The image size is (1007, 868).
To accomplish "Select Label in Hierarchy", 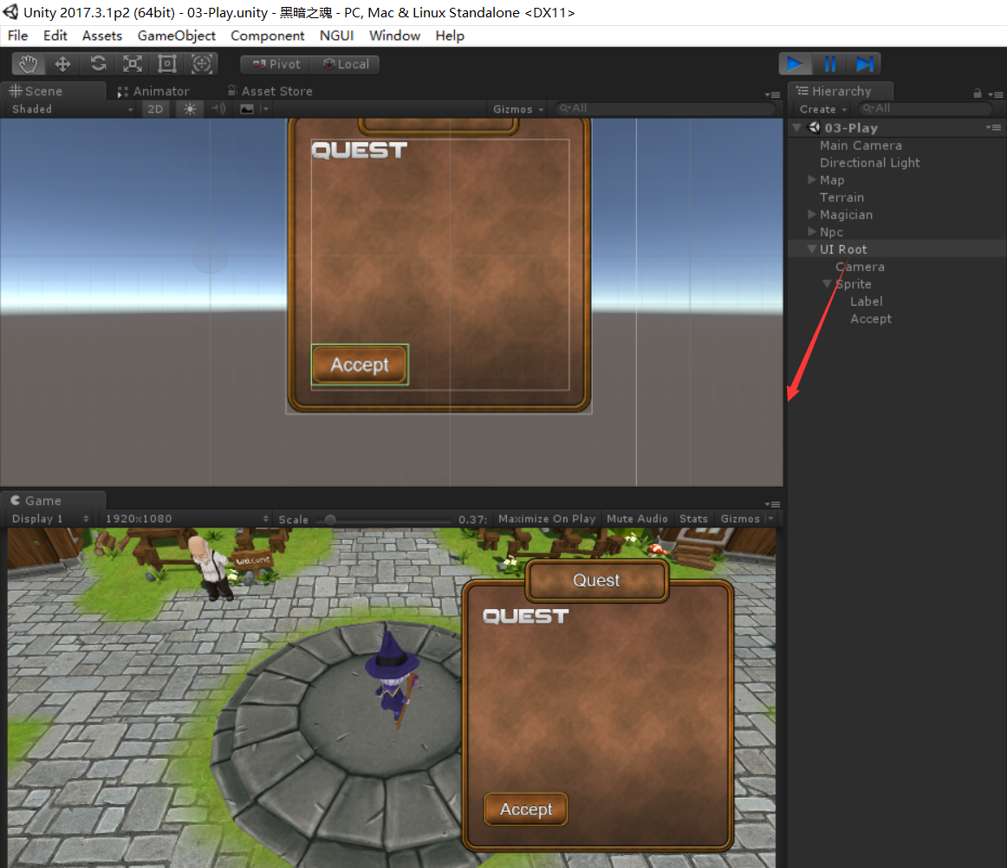I will tap(867, 301).
